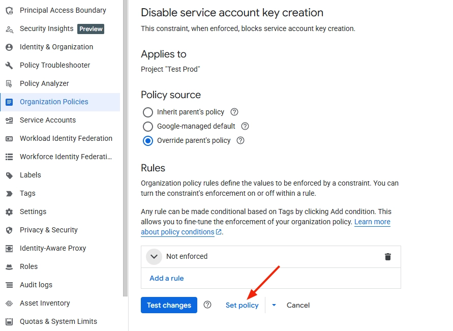
Task: Click help icon next to Test changes
Action: coord(207,305)
